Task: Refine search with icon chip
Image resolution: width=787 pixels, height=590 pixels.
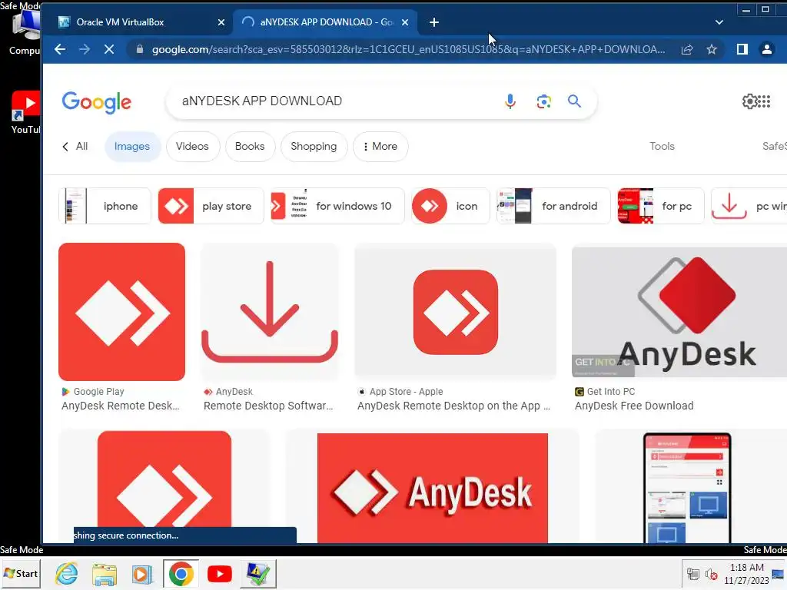Action: tap(450, 206)
